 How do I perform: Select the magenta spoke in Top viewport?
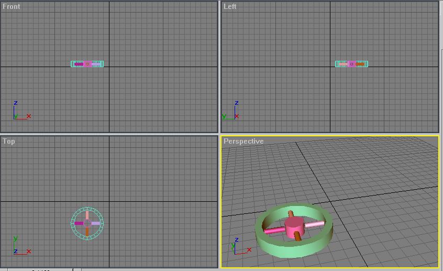79,223
